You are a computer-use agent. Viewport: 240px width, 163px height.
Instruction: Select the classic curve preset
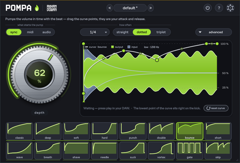[x=19, y=131]
